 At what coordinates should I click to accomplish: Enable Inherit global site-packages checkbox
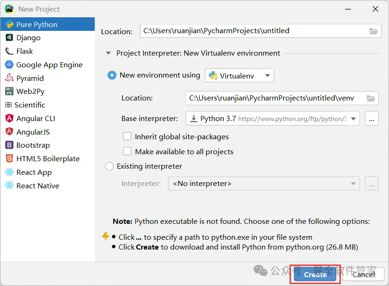127,137
